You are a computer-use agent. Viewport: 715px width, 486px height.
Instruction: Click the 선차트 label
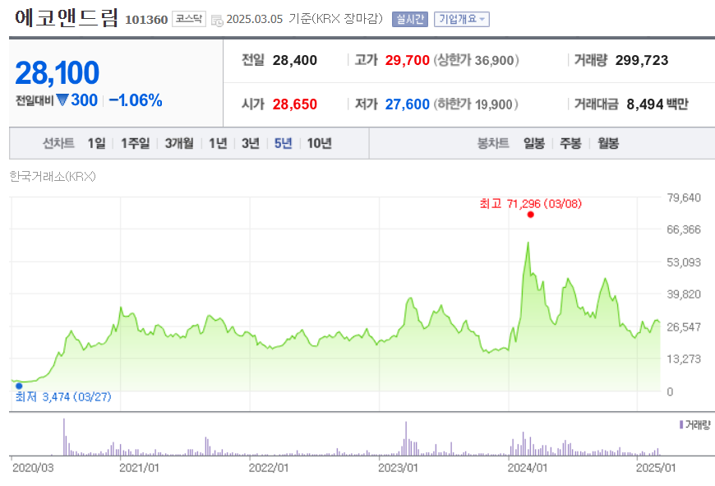click(x=58, y=143)
